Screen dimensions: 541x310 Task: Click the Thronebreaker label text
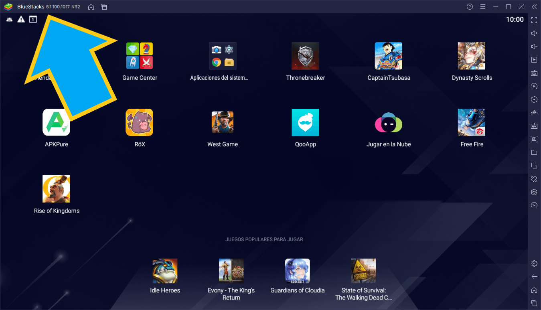(306, 78)
